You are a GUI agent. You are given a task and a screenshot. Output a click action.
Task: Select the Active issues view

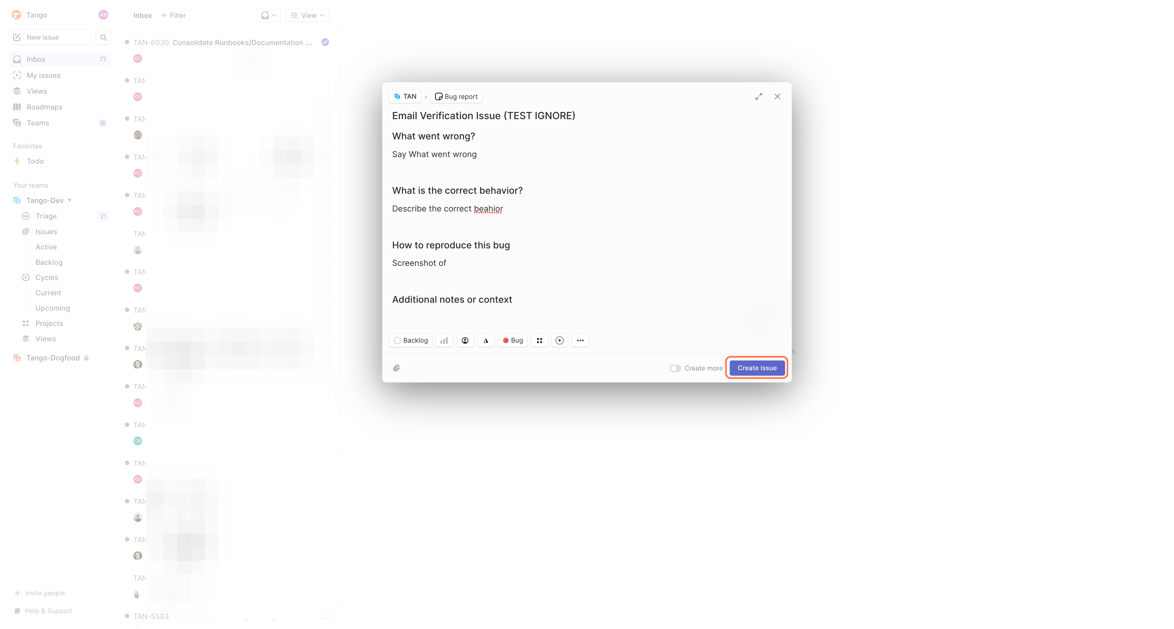[x=46, y=247]
